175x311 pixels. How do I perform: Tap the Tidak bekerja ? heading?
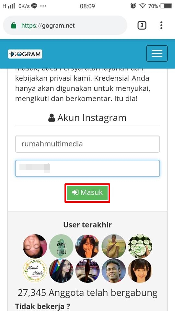click(43, 306)
